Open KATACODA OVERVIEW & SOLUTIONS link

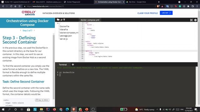[59, 13]
